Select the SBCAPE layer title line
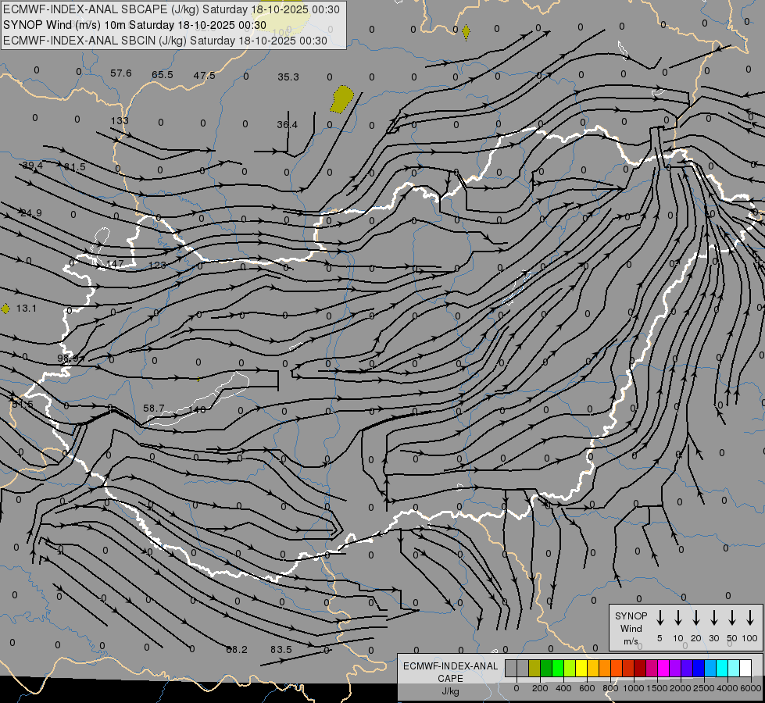This screenshot has height=703, width=765. [x=171, y=10]
